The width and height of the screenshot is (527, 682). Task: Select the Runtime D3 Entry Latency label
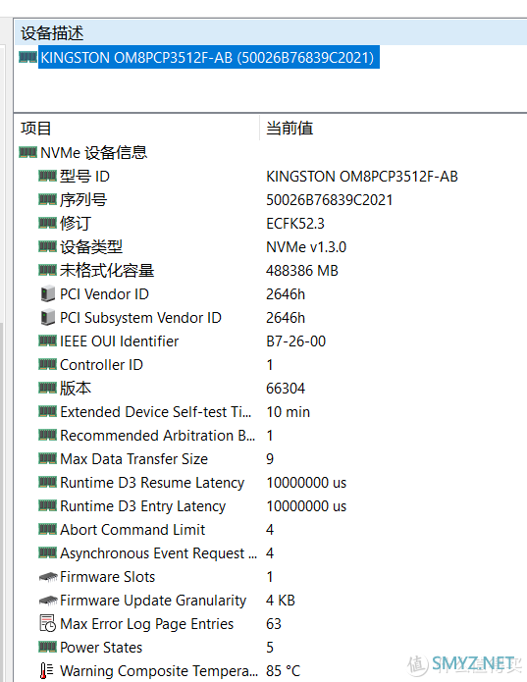(x=142, y=506)
